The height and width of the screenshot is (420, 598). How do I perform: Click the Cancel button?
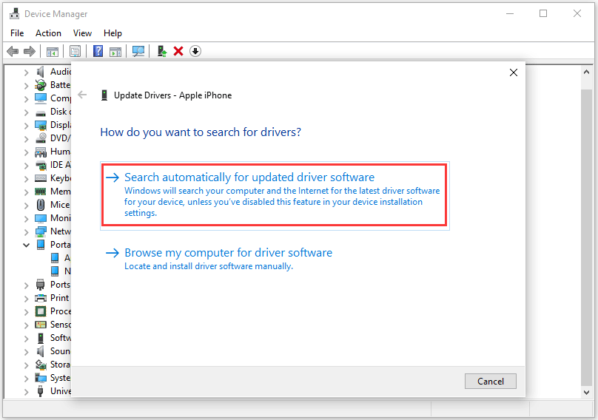(491, 381)
